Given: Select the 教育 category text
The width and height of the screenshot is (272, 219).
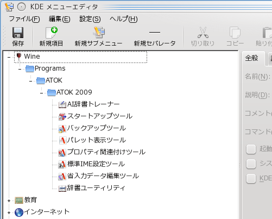Looking at the screenshot, I should pos(30,200).
